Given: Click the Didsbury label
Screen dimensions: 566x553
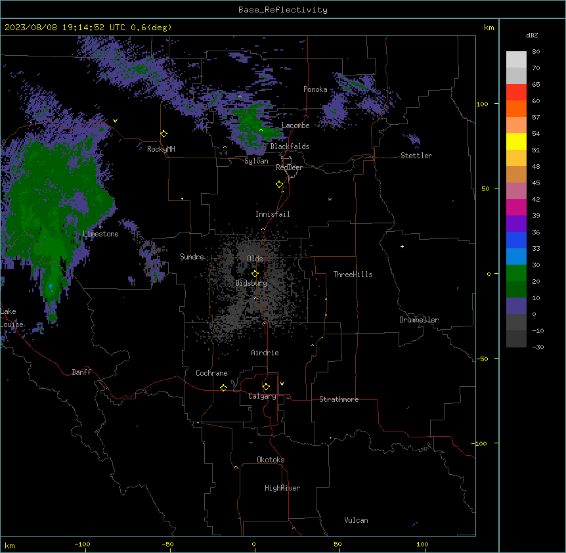Looking at the screenshot, I should (x=251, y=283).
